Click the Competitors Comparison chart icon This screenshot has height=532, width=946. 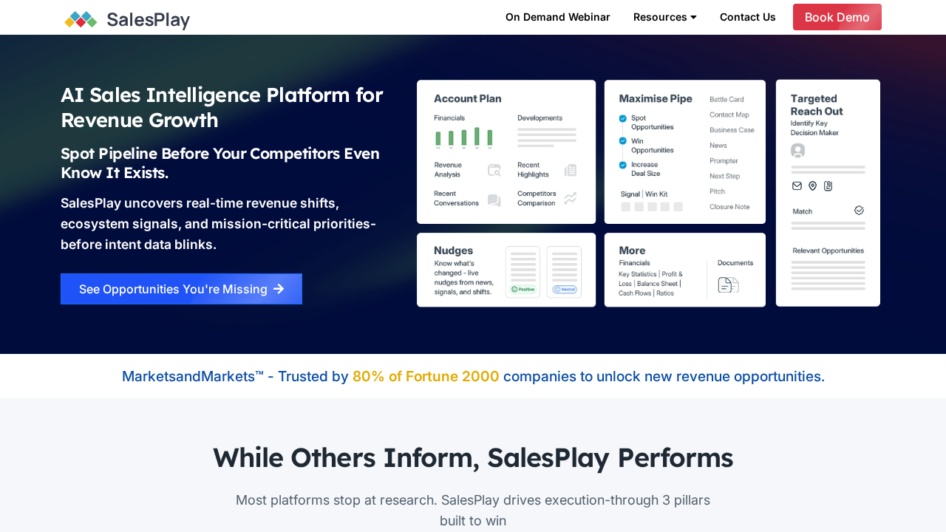pyautogui.click(x=571, y=198)
